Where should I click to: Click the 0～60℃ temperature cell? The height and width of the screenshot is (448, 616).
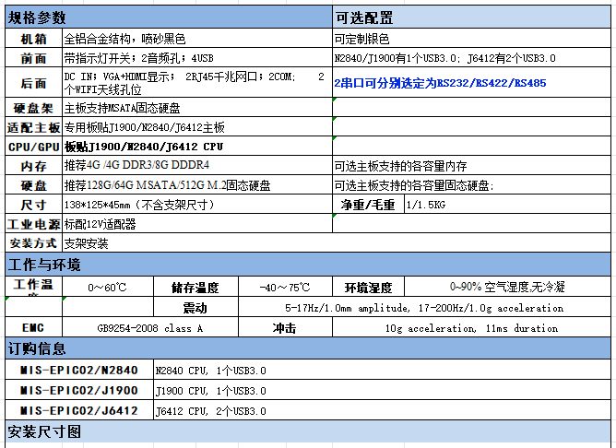(x=108, y=287)
